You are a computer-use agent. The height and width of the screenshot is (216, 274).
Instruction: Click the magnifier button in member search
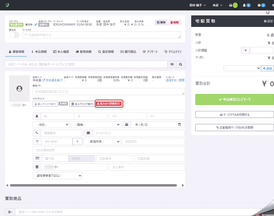180,64
